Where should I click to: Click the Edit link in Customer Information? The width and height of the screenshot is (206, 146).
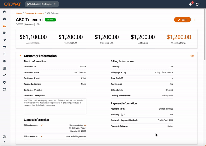click(x=192, y=56)
